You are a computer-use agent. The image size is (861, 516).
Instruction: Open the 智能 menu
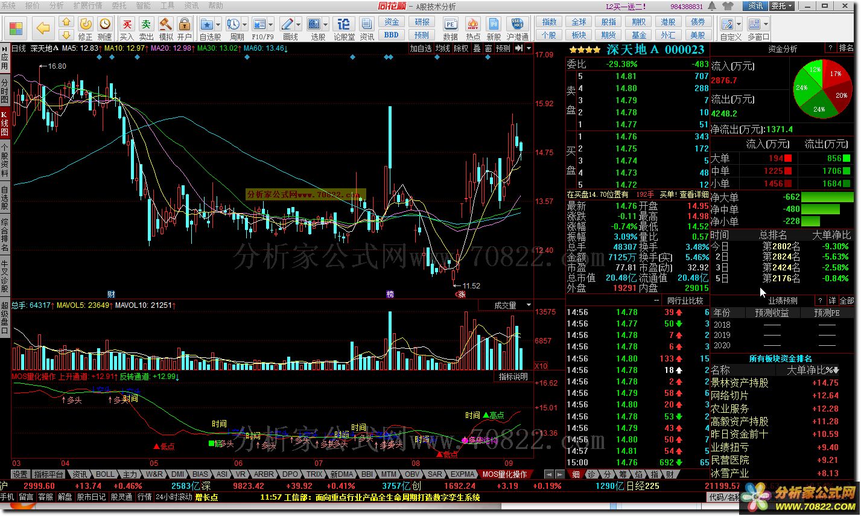(143, 5)
